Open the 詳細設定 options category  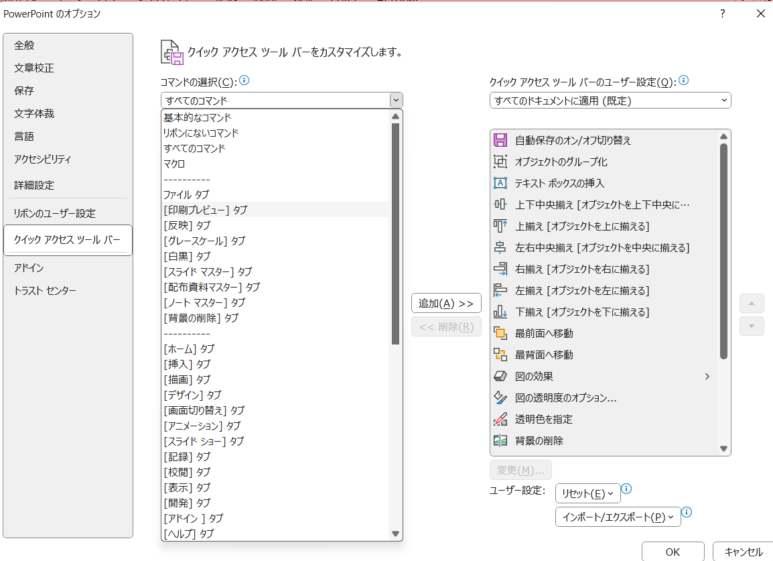tap(68, 185)
